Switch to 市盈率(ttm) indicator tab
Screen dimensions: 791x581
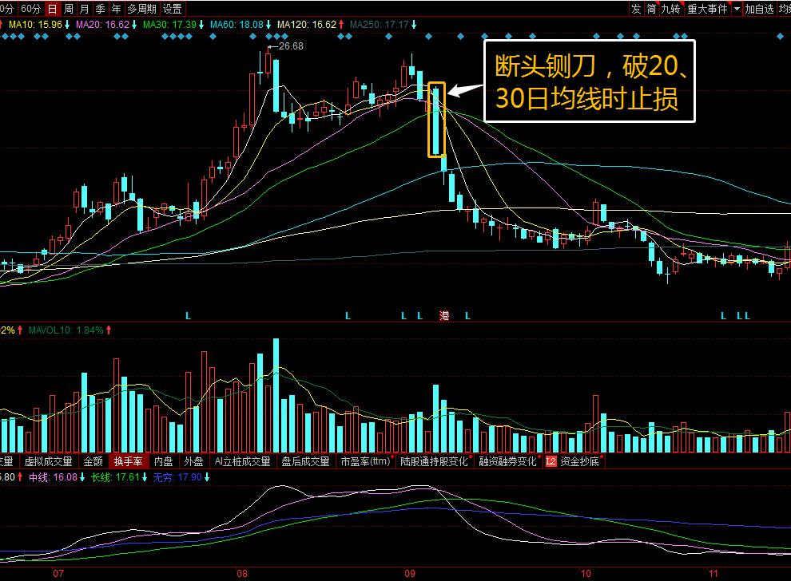pyautogui.click(x=365, y=461)
